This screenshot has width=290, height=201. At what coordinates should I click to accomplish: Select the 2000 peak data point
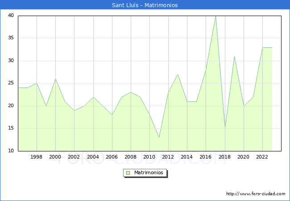tap(55, 79)
